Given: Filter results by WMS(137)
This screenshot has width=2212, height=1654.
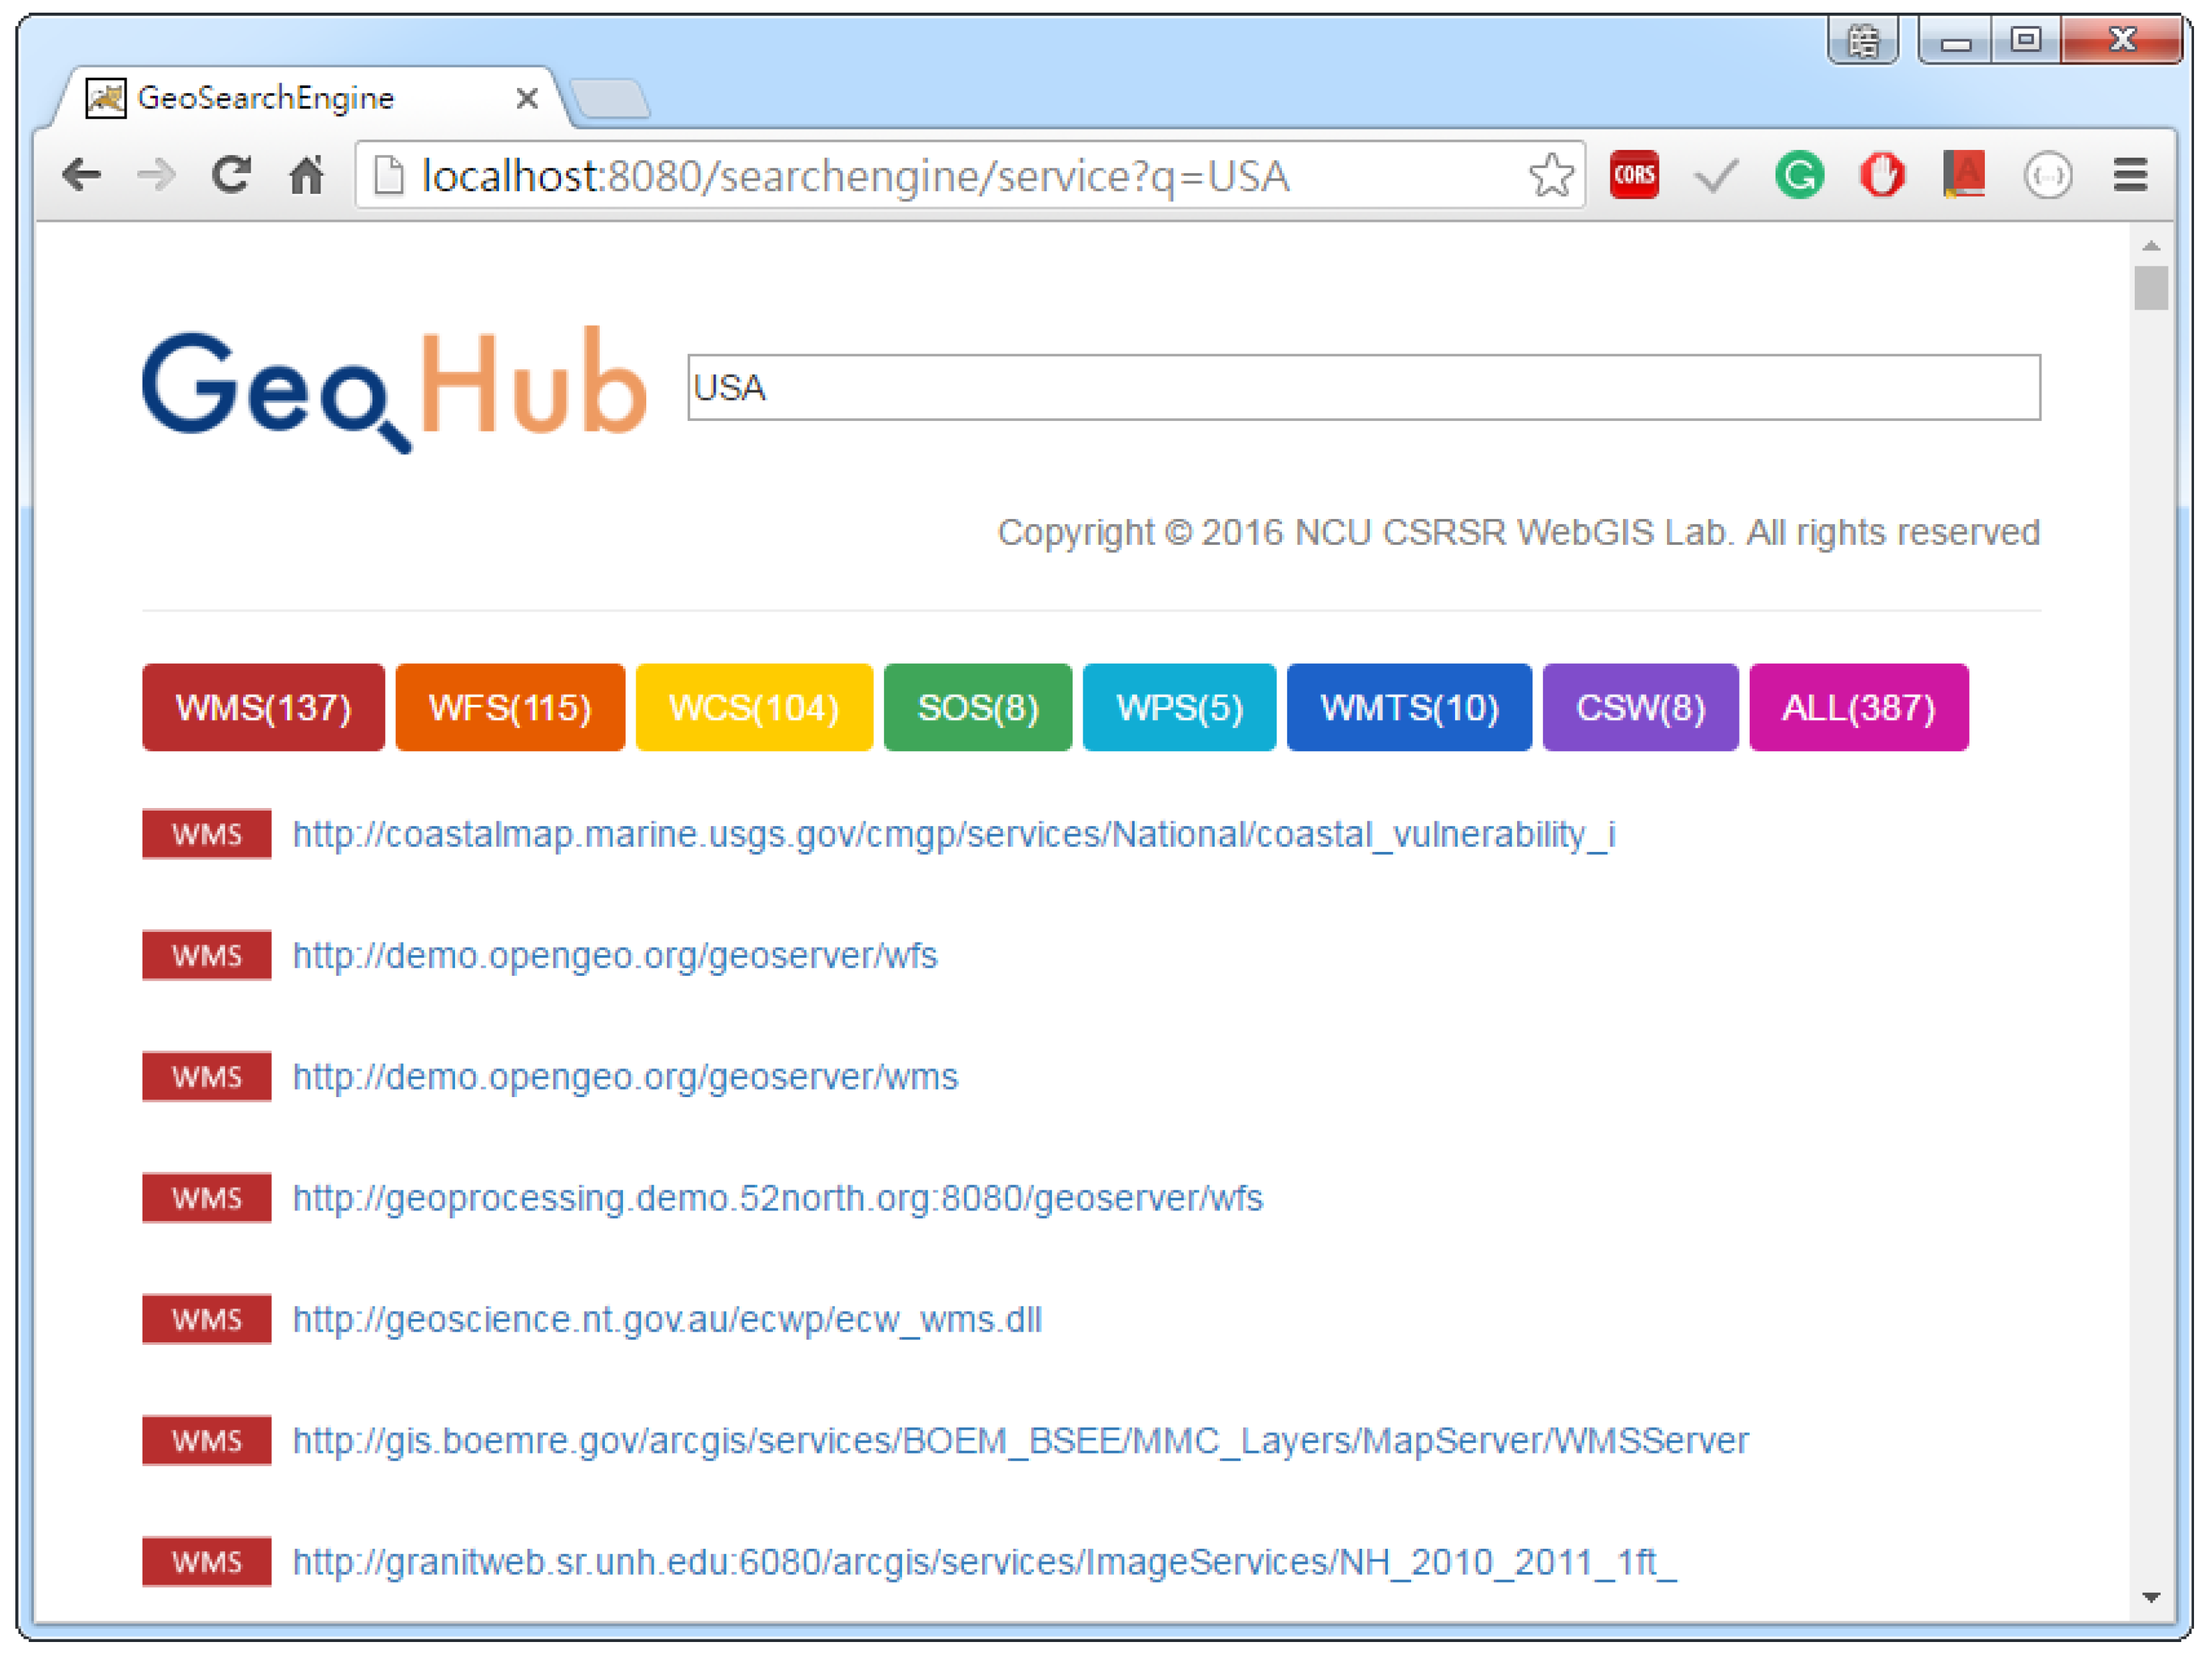Looking at the screenshot, I should click(x=263, y=707).
